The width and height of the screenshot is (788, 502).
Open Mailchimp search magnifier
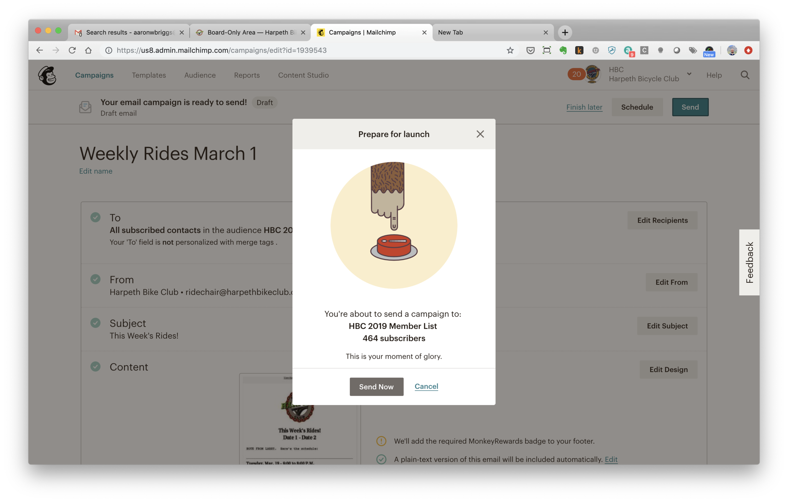[745, 75]
